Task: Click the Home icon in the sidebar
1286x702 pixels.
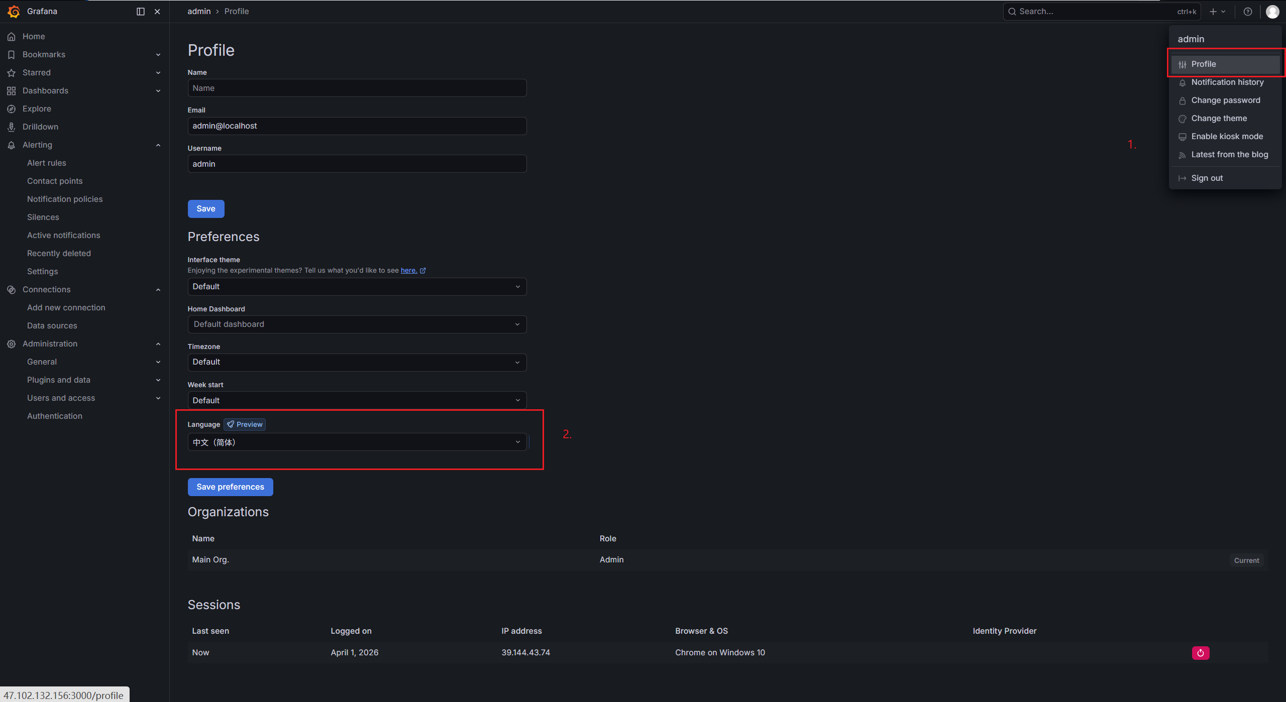Action: coord(11,36)
